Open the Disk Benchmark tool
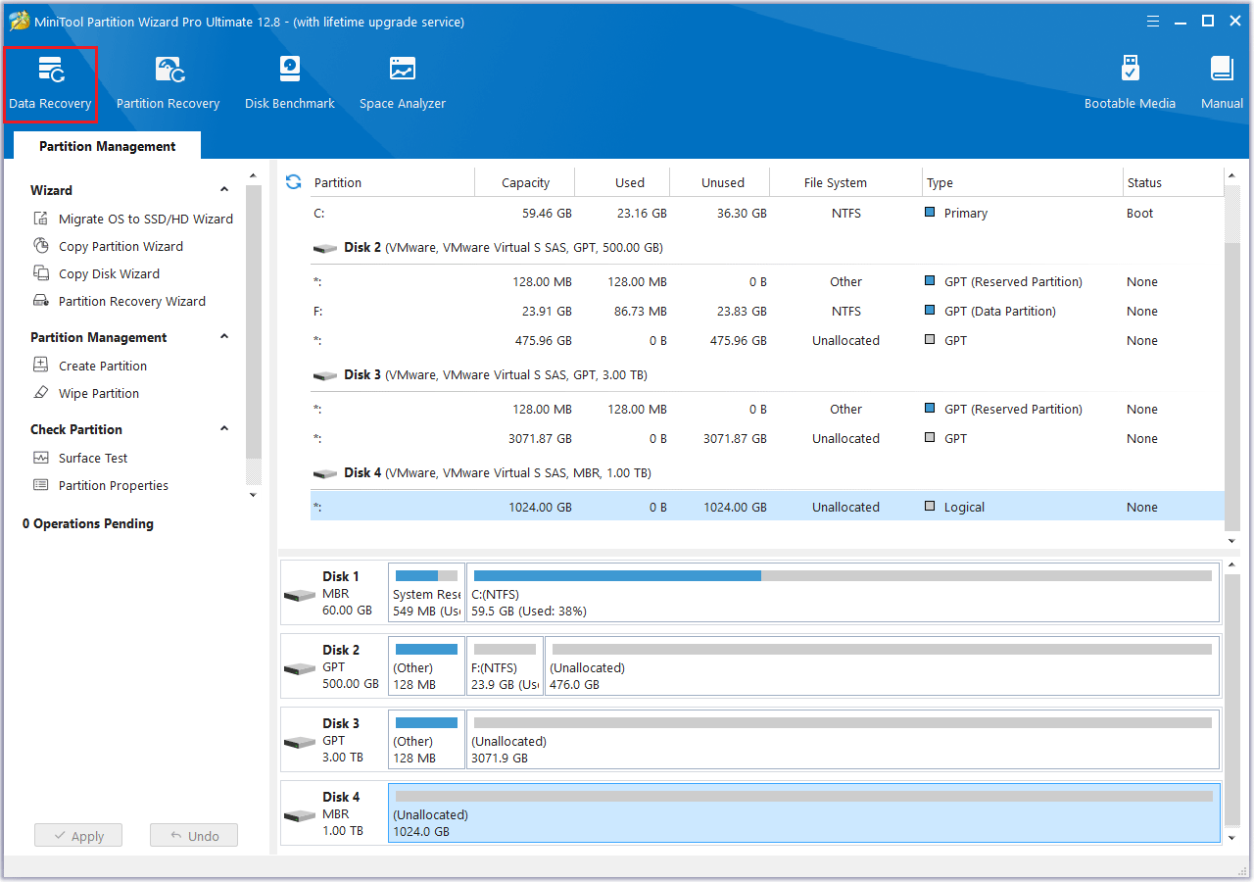The width and height of the screenshot is (1254, 882). coord(290,83)
